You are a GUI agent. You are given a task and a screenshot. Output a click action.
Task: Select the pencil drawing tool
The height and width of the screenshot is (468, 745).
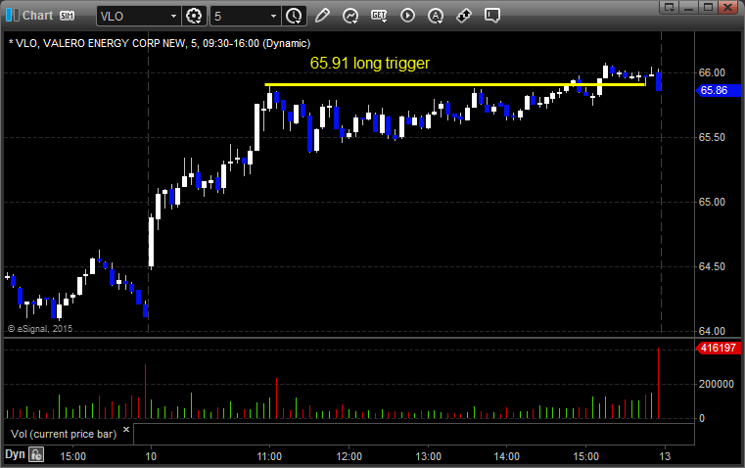click(322, 16)
